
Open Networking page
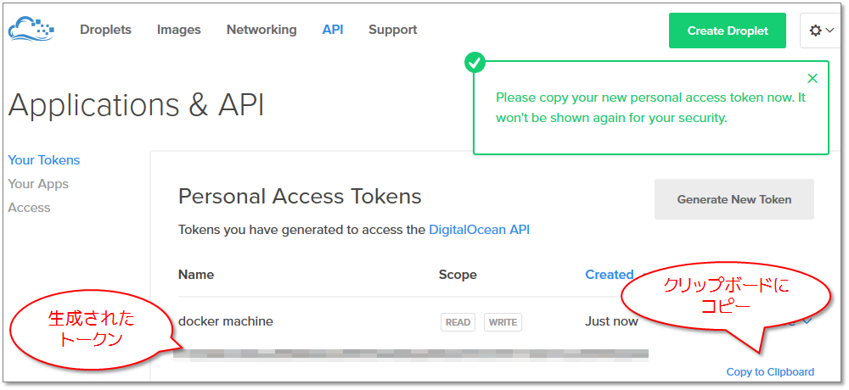coord(261,30)
